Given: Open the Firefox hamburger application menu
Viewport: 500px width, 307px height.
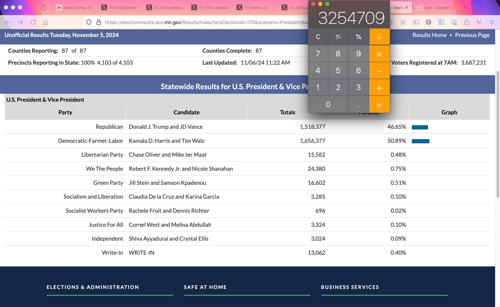Looking at the screenshot, I should (x=492, y=22).
